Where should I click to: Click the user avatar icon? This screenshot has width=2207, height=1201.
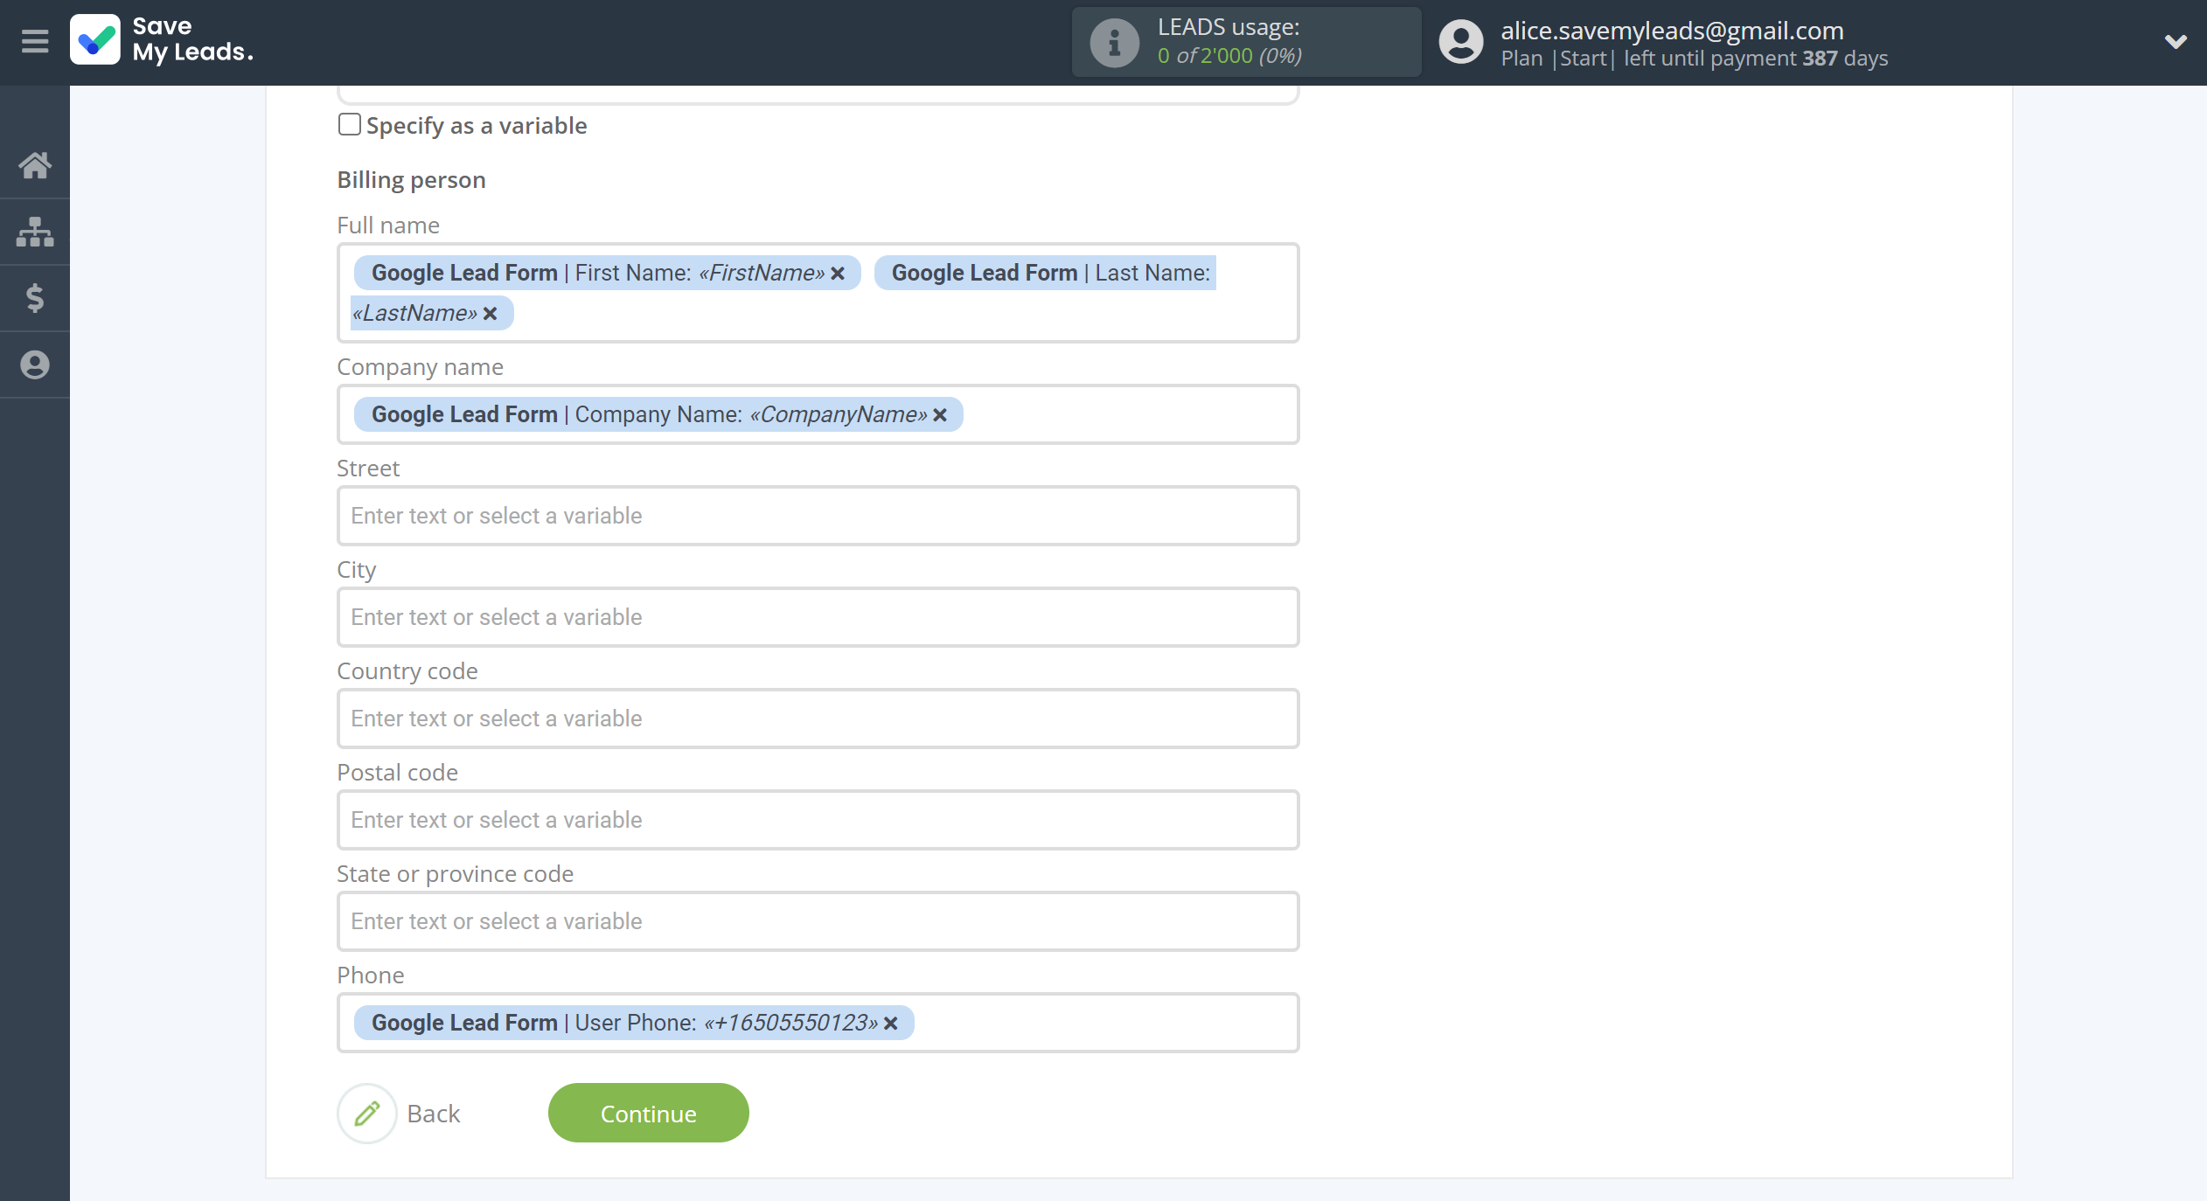pyautogui.click(x=1460, y=42)
